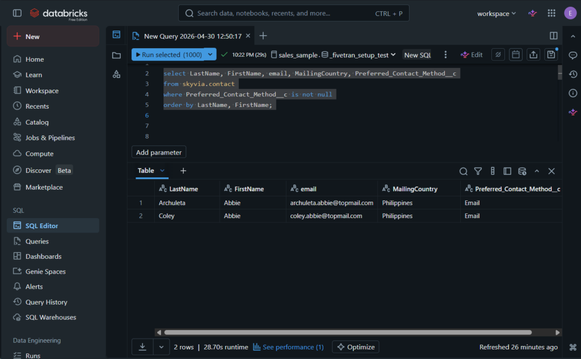Open Home in the sidebar

click(x=53, y=59)
